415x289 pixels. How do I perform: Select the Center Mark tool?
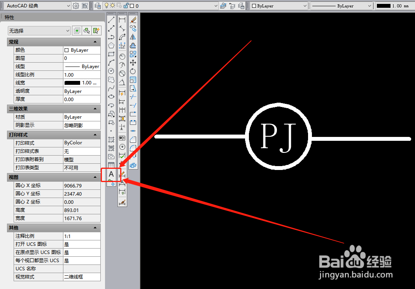[122, 147]
